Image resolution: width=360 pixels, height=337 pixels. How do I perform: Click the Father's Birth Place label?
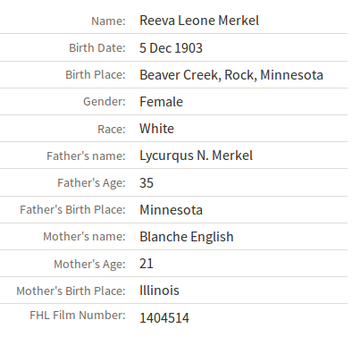72,210
